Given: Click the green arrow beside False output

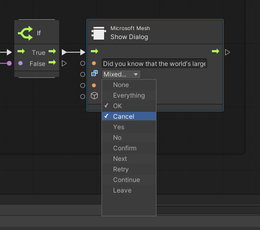Looking at the screenshot, I should [x=52, y=62].
